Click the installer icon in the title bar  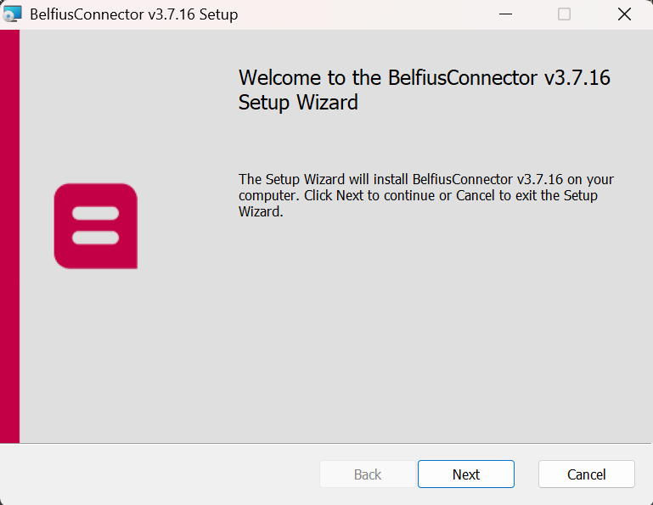(13, 14)
